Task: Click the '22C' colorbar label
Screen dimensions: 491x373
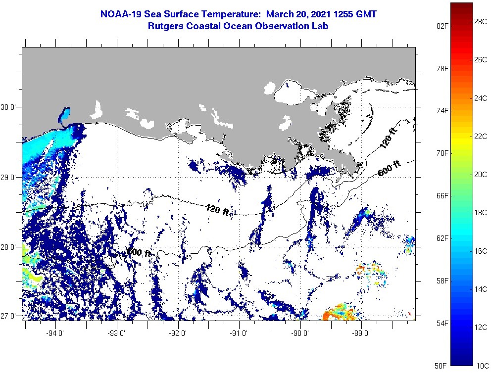Action: click(481, 137)
